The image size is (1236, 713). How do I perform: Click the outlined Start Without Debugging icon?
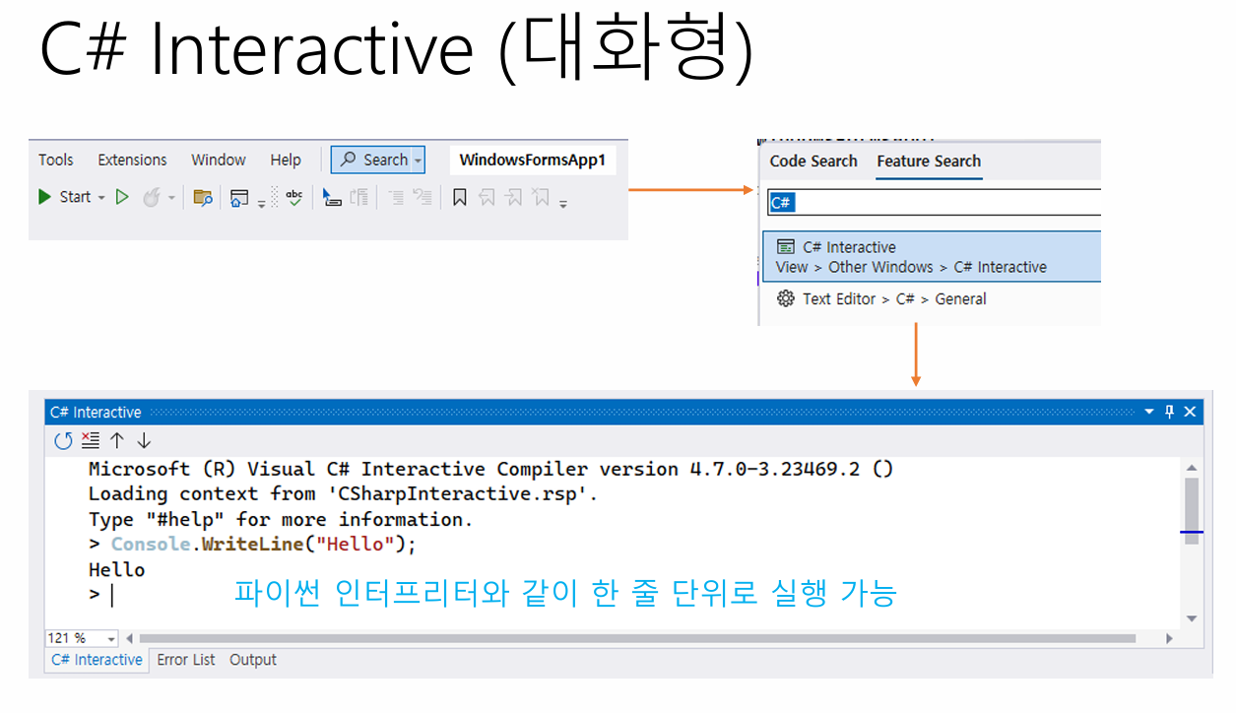pyautogui.click(x=122, y=197)
